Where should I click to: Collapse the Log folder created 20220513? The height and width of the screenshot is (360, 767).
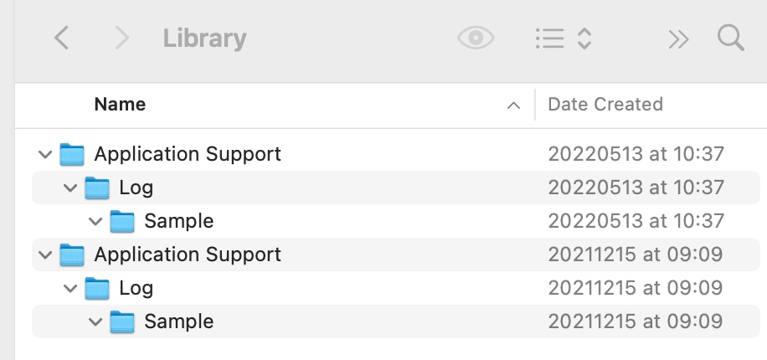(69, 188)
